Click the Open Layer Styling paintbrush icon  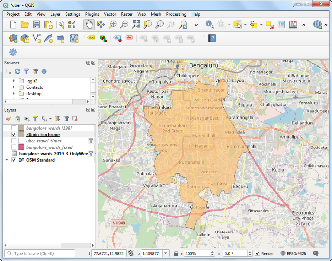(9, 119)
